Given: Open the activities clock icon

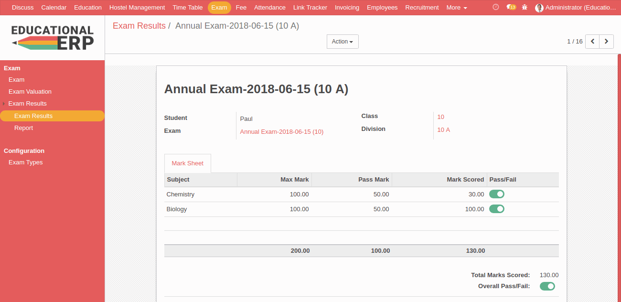Looking at the screenshot, I should click(495, 7).
